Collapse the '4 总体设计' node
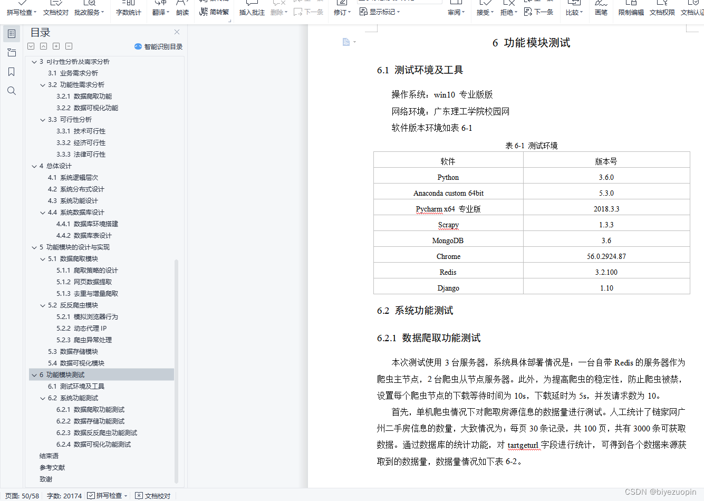704x501 pixels. tap(34, 166)
